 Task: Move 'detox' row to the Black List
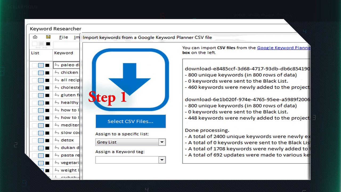tap(47, 140)
